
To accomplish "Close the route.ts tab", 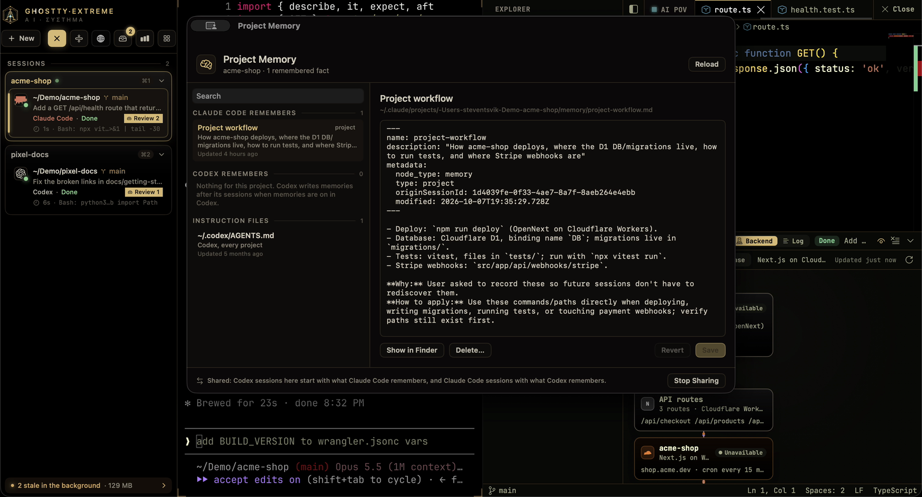I will (761, 10).
